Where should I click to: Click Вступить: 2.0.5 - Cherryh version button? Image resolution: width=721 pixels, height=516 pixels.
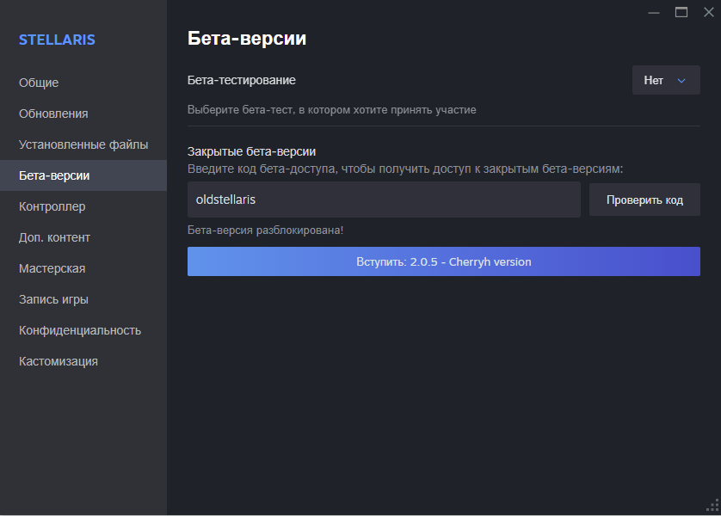coord(444,261)
